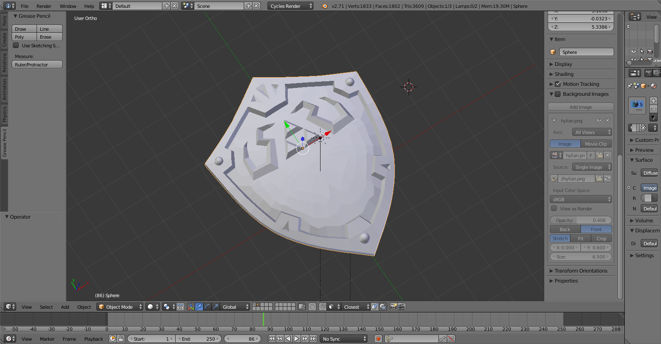Click the Blender logo in info header
661x344 pixels.
pyautogui.click(x=324, y=6)
